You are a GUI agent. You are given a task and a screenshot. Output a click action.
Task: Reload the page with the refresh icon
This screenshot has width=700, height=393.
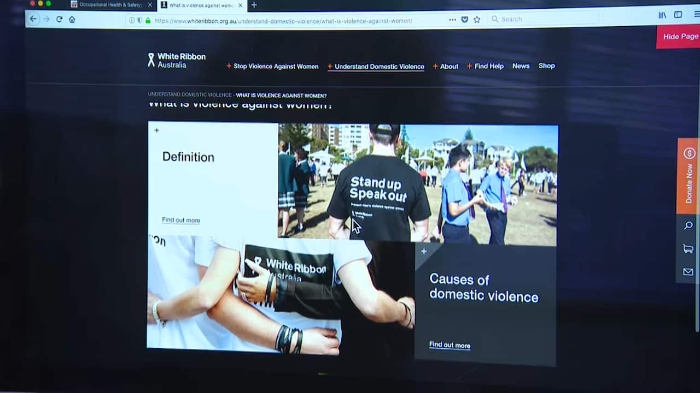(59, 19)
